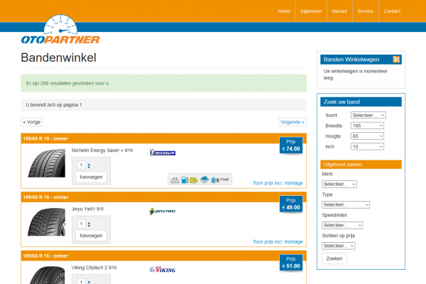Screen dimensions: 426x284
Task: Add Michelin Energy Saver via toevoegen
Action: [91, 177]
